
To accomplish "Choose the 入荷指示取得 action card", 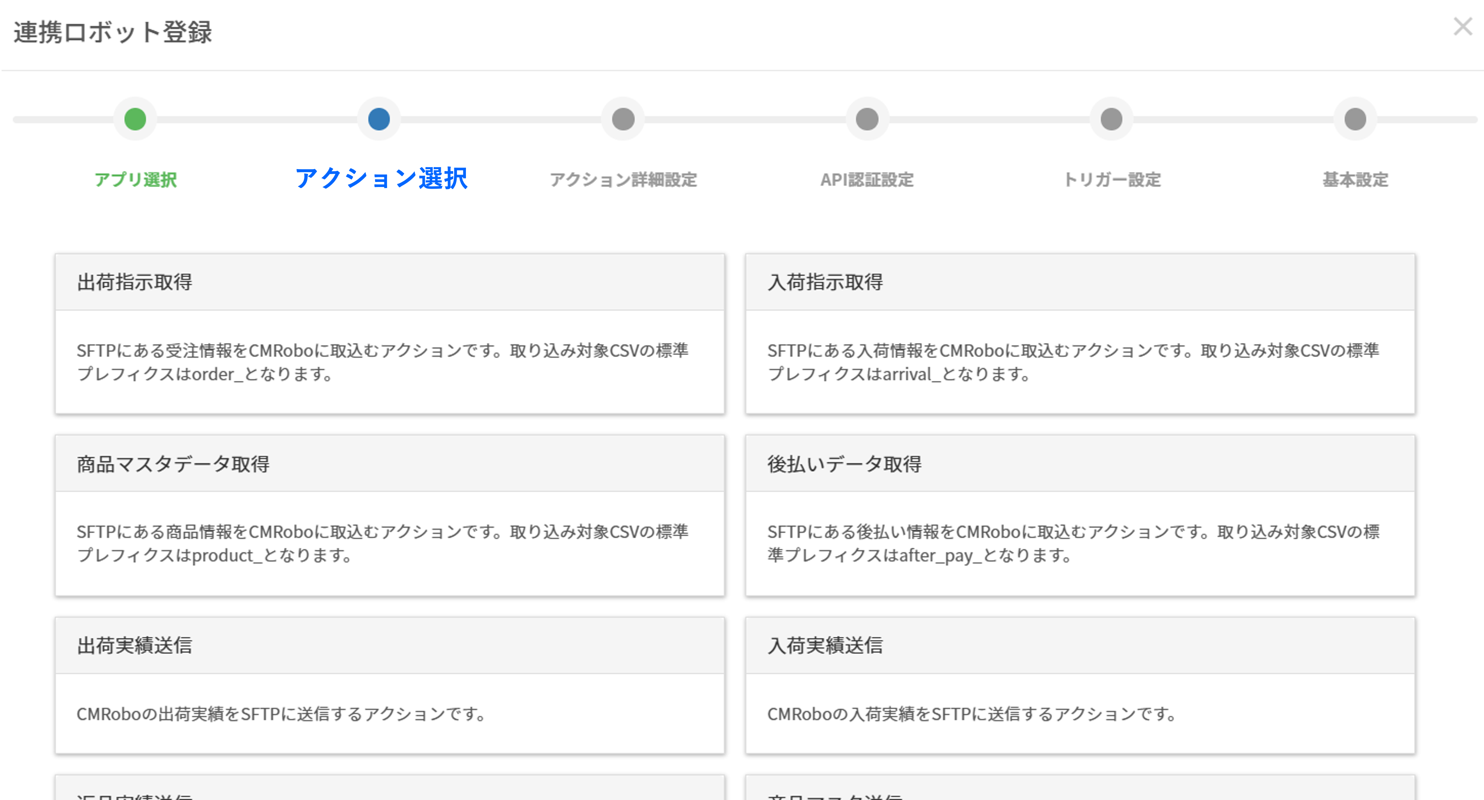I will pos(1080,334).
